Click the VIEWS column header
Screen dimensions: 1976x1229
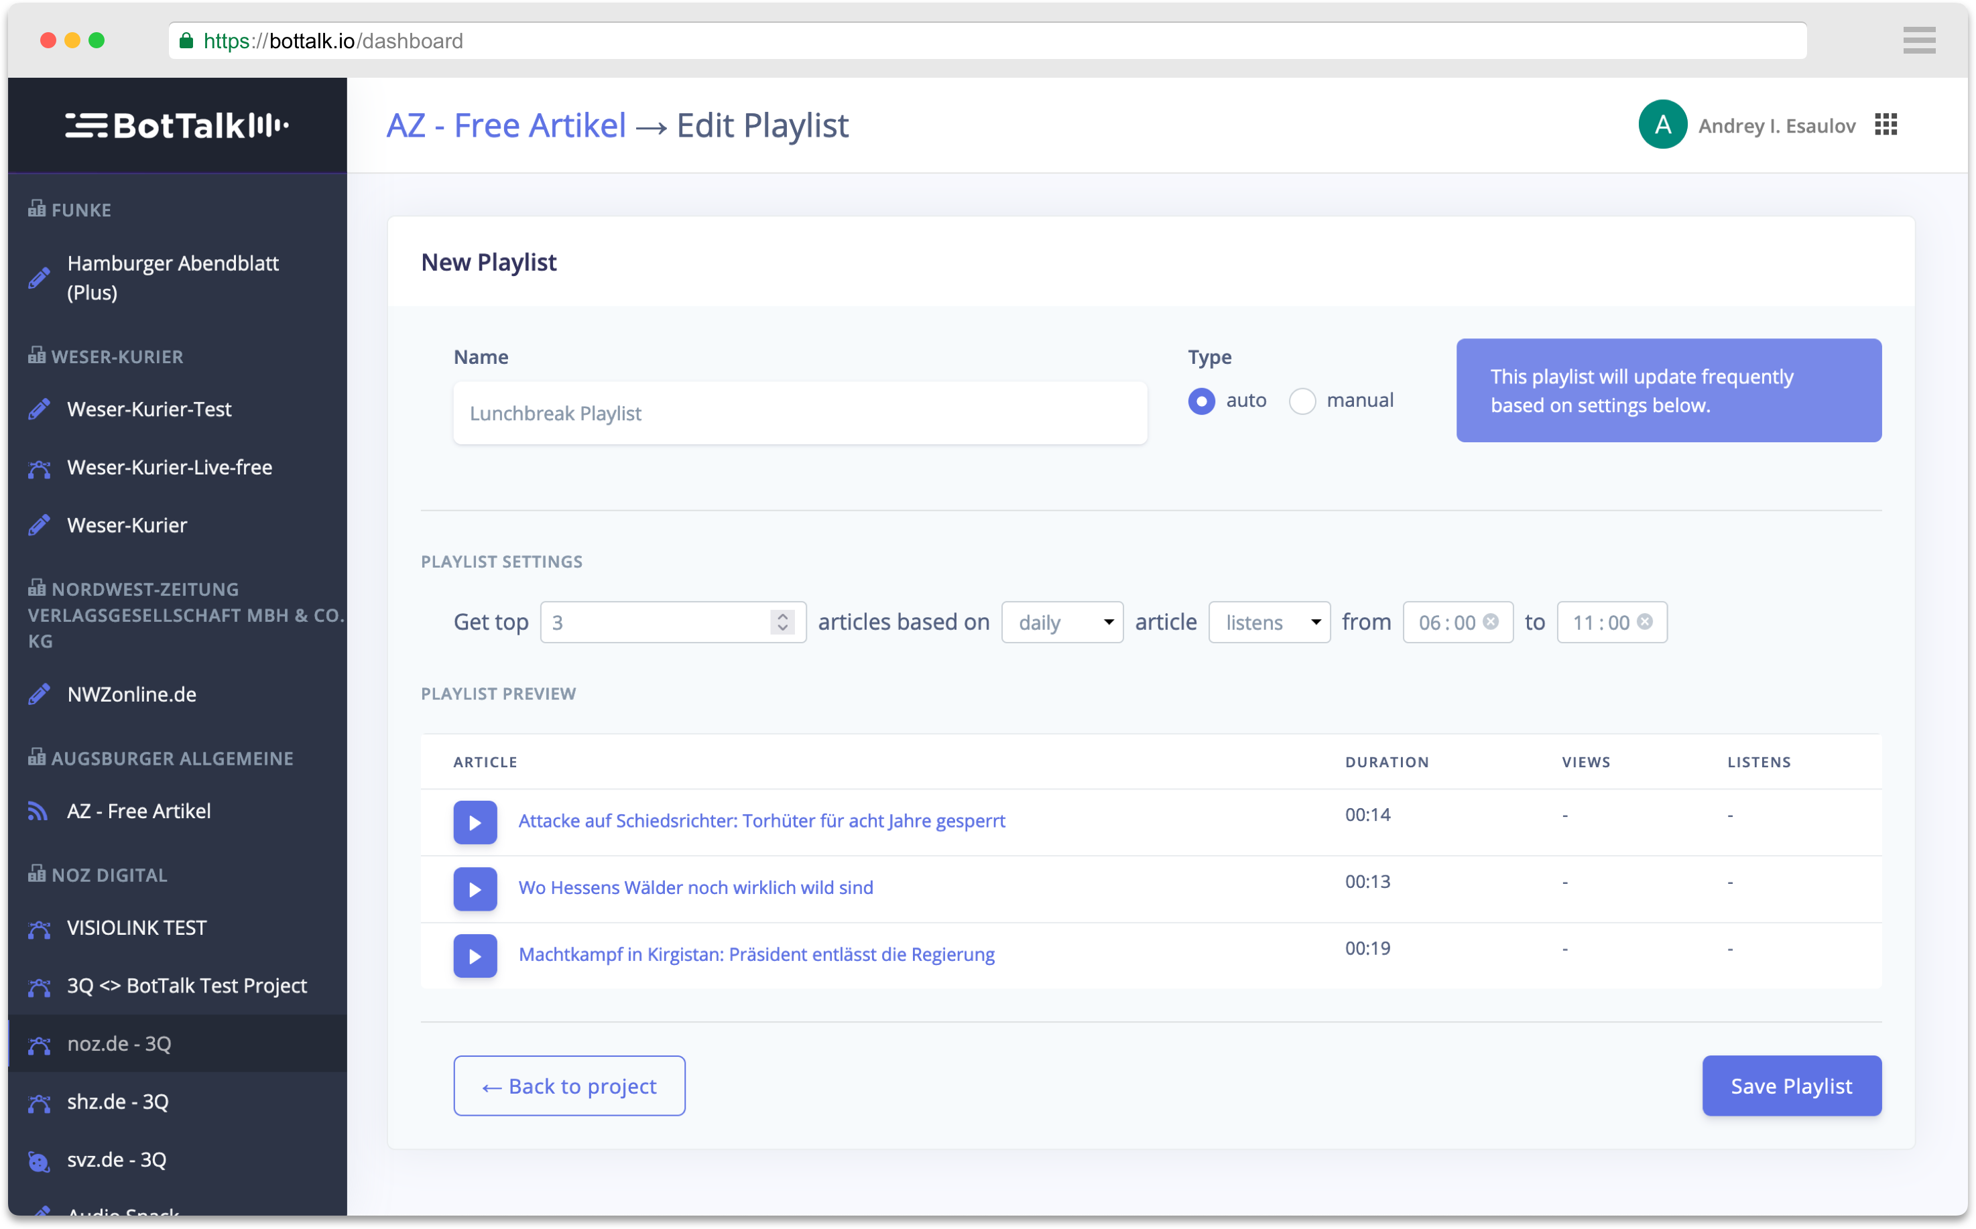coord(1585,762)
